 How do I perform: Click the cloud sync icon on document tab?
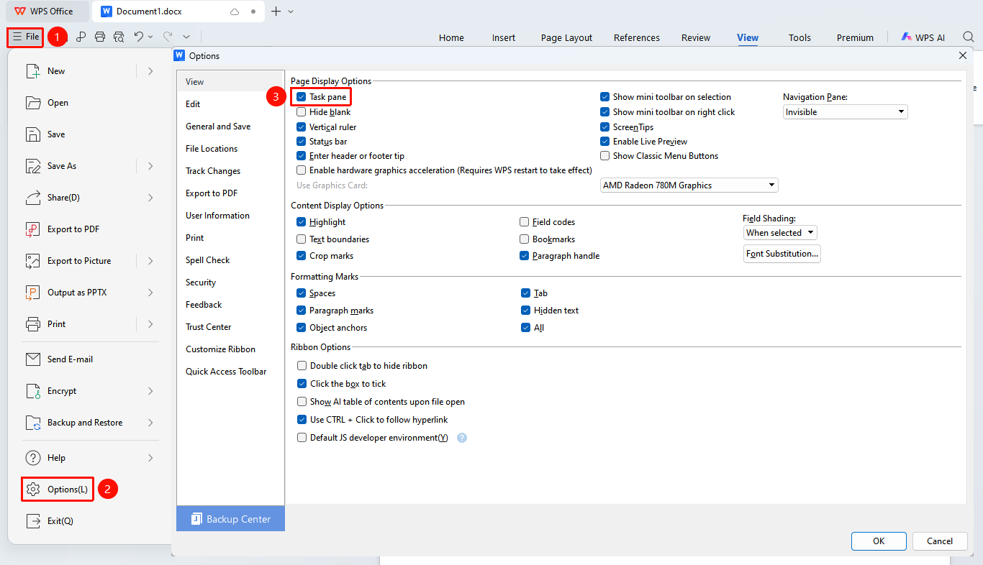234,12
